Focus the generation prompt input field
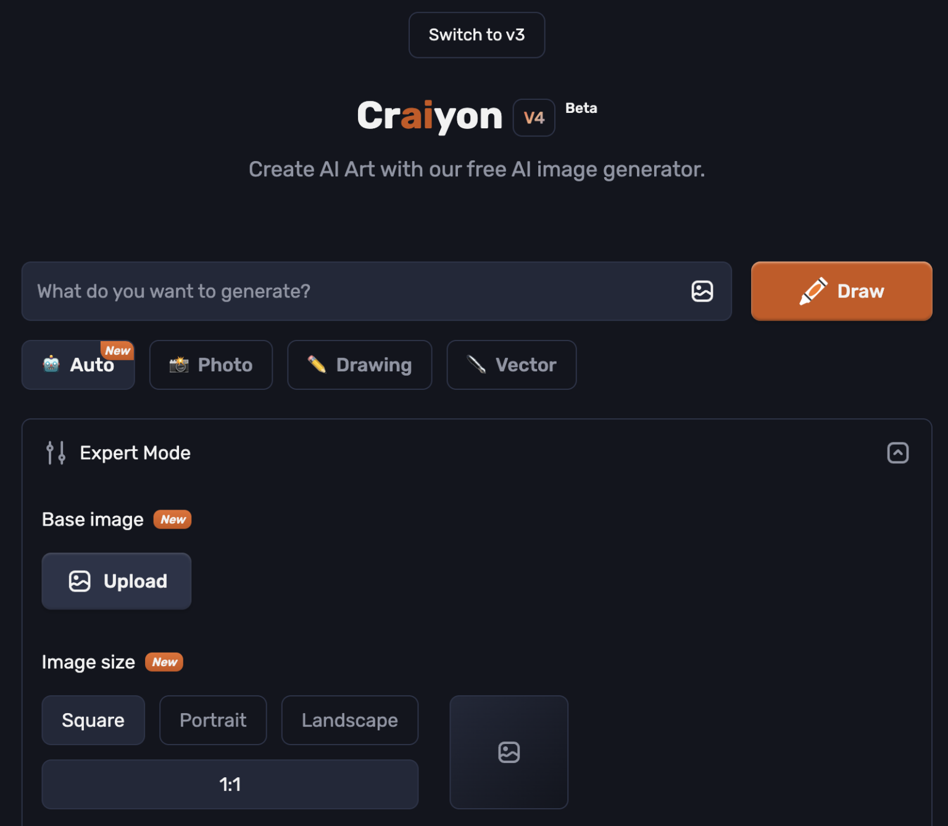This screenshot has height=826, width=948. (x=309, y=291)
